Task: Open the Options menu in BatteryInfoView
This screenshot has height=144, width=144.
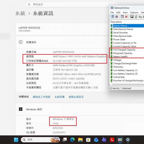Action: pyautogui.click(x=134, y=12)
